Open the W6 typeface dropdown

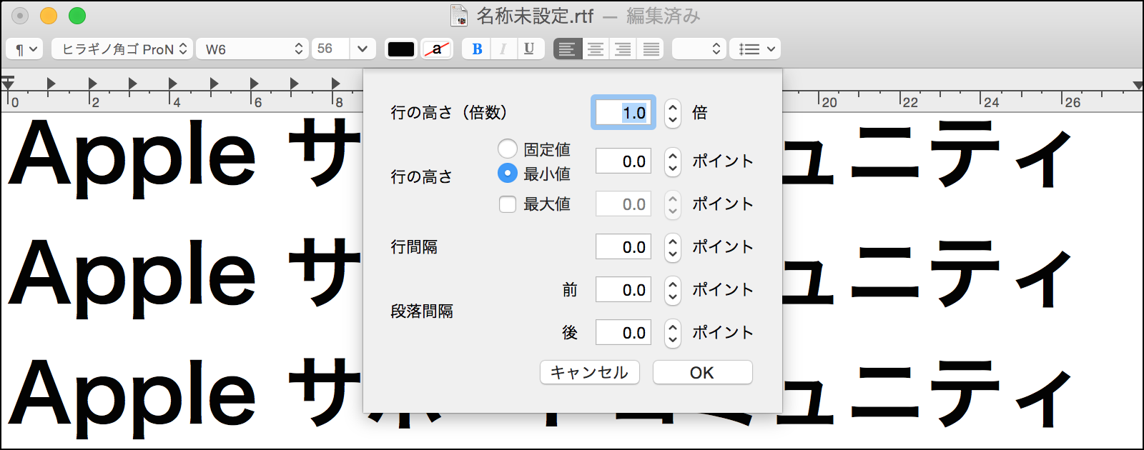(x=252, y=49)
